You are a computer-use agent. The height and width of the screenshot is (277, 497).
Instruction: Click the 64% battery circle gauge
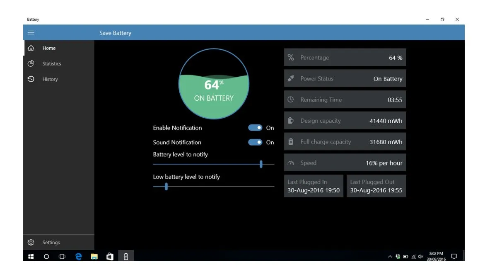[x=214, y=84]
